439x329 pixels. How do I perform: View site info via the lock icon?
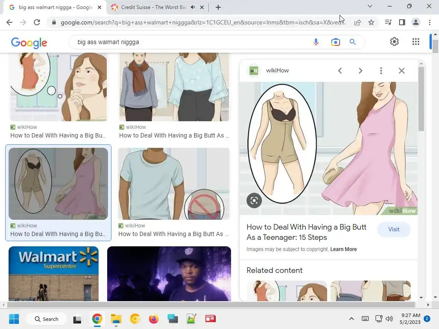pyautogui.click(x=54, y=22)
